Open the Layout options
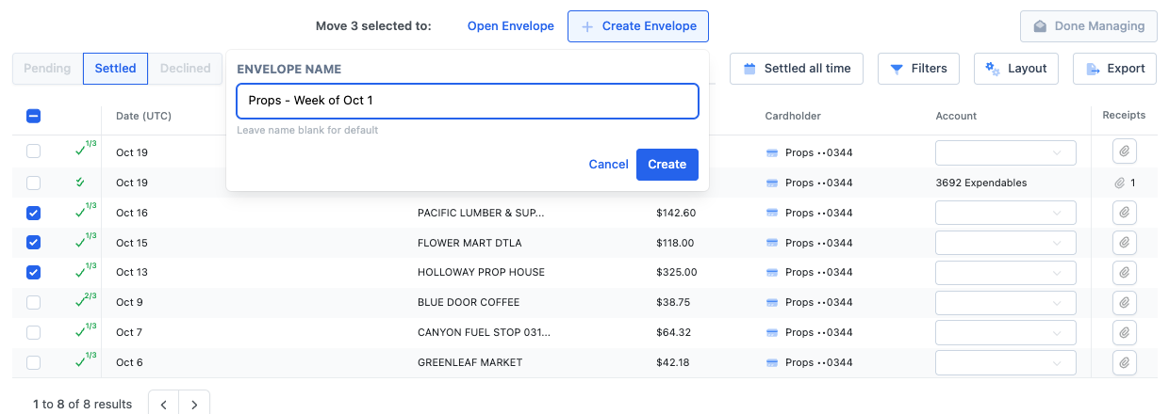The height and width of the screenshot is (414, 1169). [1015, 69]
